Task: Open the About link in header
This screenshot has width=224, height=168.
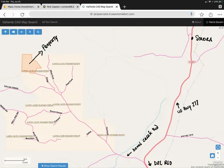Action: (x=196, y=22)
